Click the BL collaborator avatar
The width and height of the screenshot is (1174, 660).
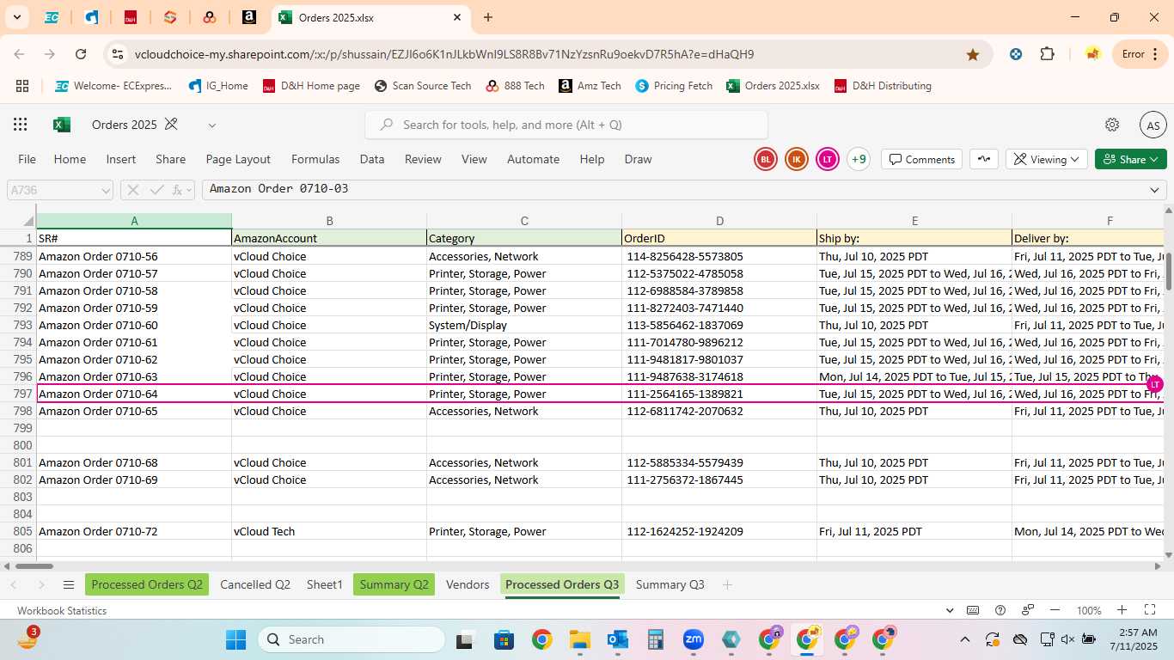point(766,159)
